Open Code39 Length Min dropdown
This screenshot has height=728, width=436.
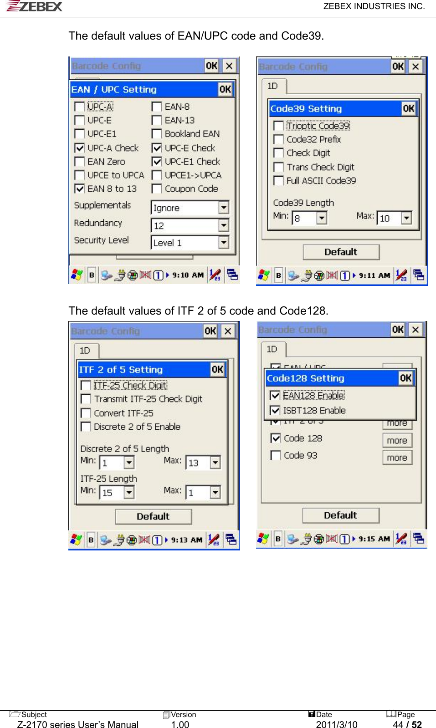point(322,218)
